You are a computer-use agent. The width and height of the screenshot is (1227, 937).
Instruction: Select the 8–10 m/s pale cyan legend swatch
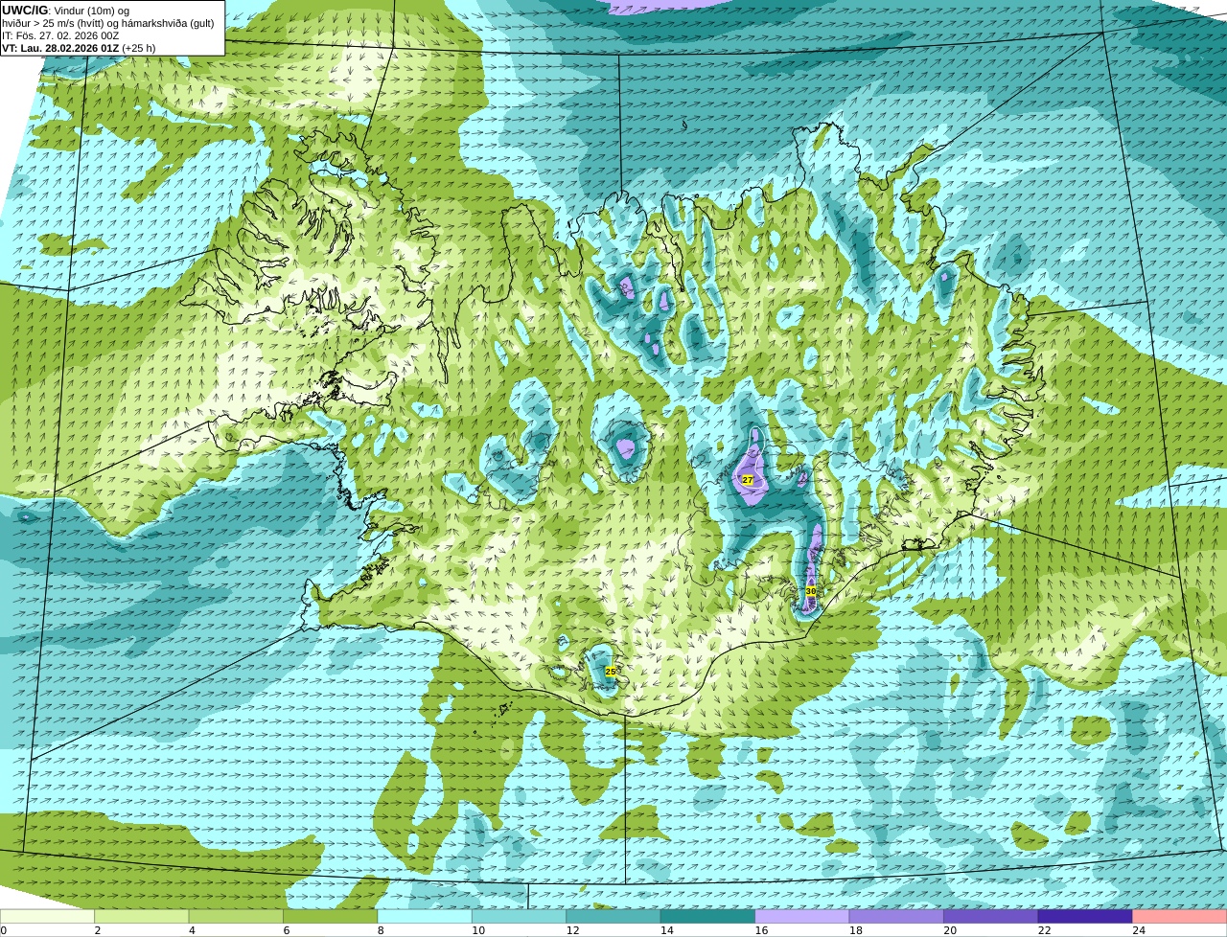(425, 916)
